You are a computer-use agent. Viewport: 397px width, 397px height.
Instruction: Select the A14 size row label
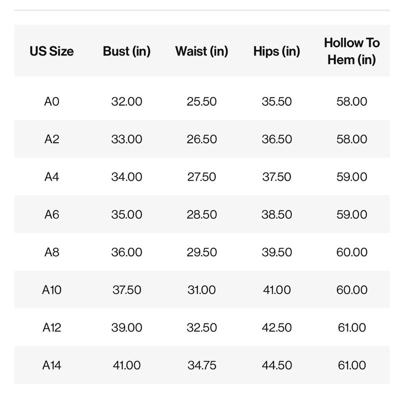[x=52, y=365]
